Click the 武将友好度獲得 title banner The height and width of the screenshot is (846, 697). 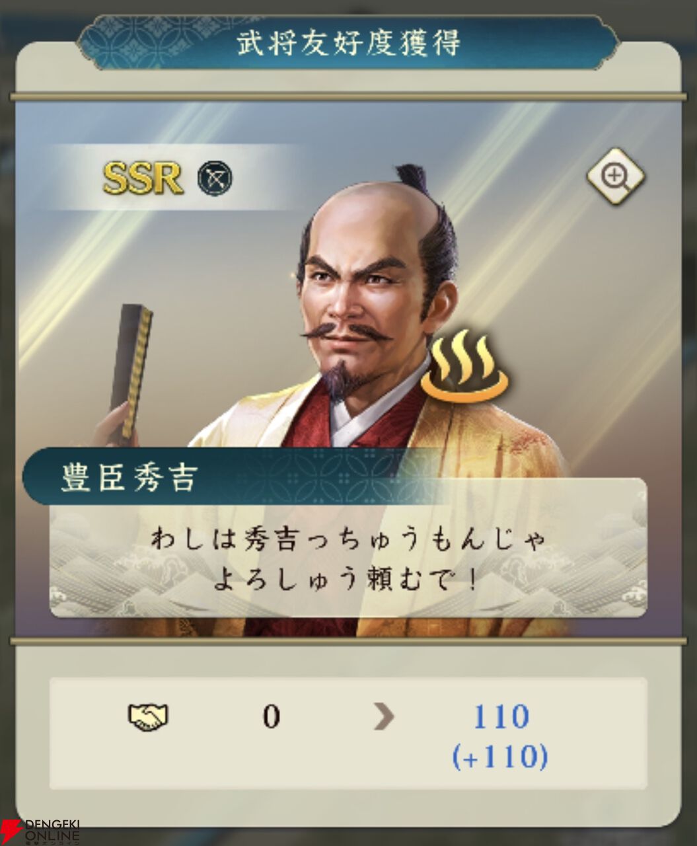[x=348, y=43]
